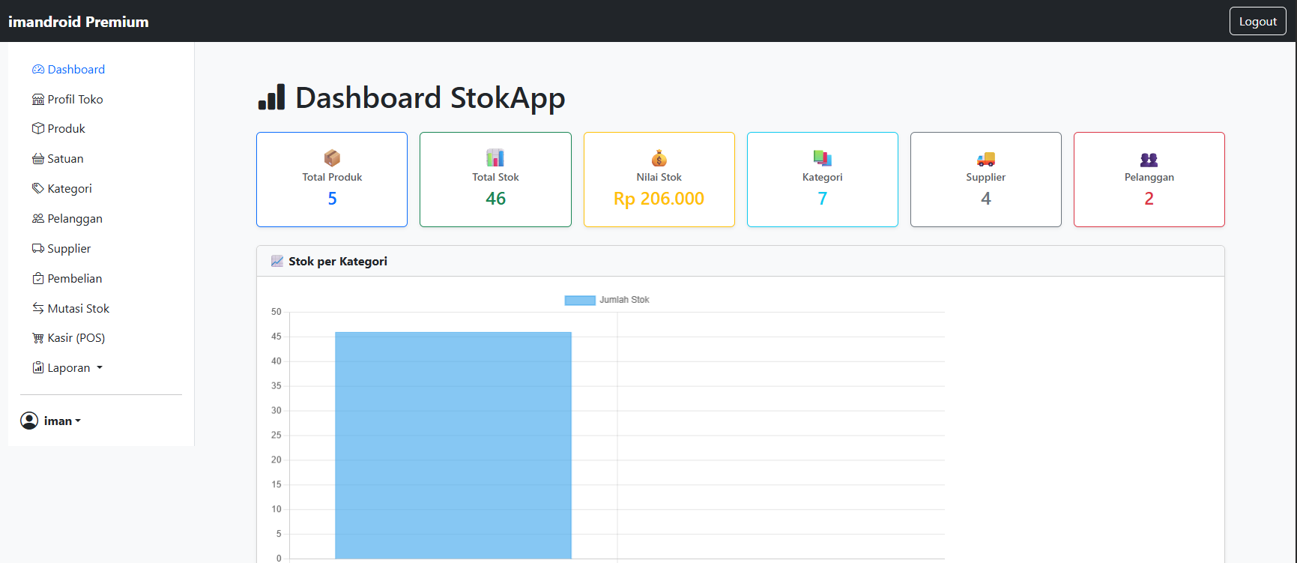Click the package emoji on Total Produk card

point(332,157)
